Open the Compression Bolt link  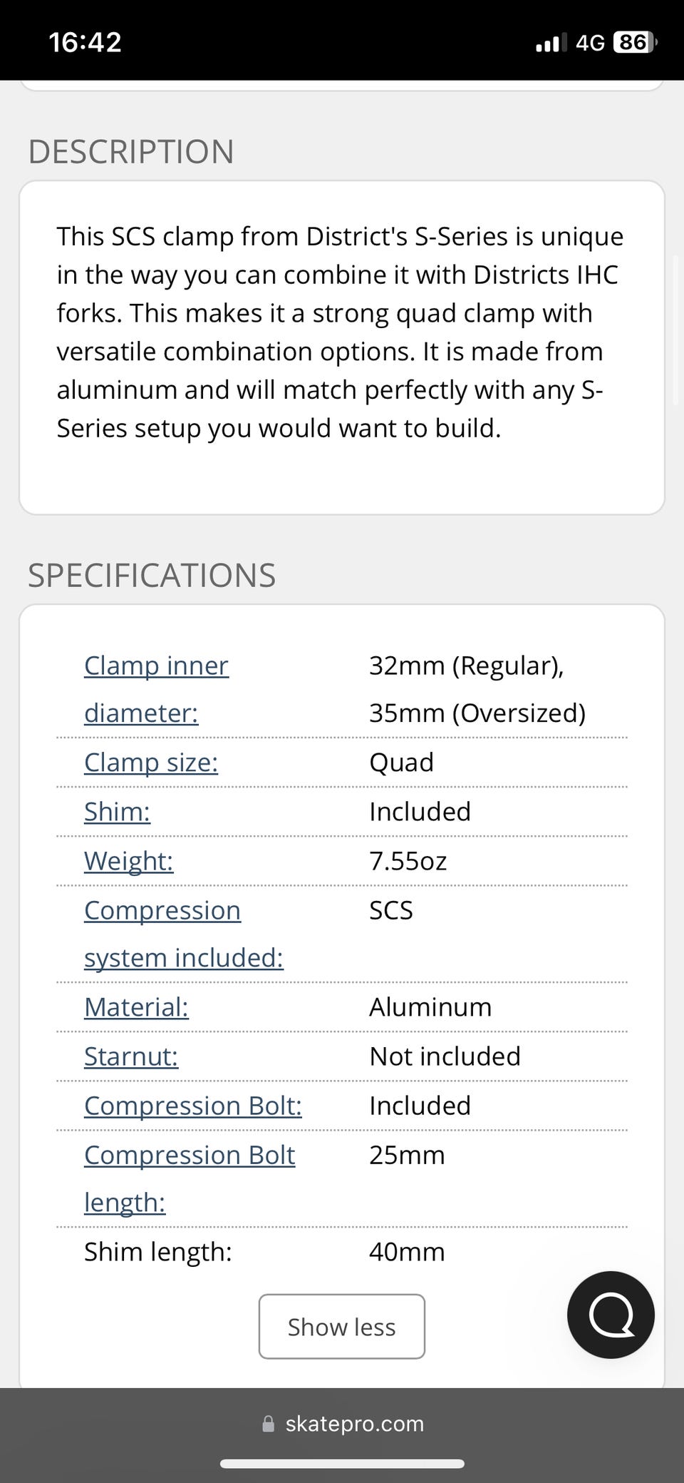(193, 1106)
